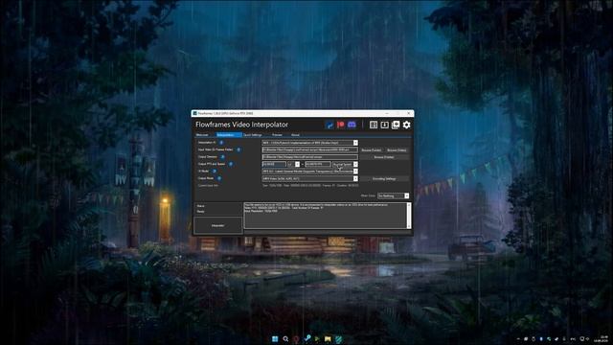This screenshot has width=613, height=345.
Task: Click the log box scrollbar up arrow
Action: point(409,204)
